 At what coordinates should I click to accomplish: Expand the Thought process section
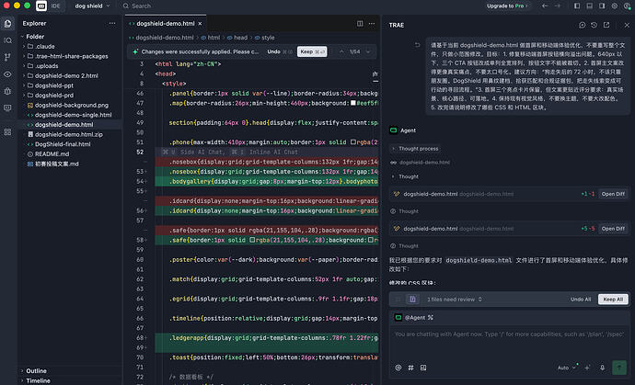pos(415,149)
